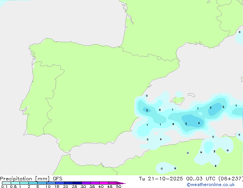Click the purple arrow tip ending the legend

(121, 183)
